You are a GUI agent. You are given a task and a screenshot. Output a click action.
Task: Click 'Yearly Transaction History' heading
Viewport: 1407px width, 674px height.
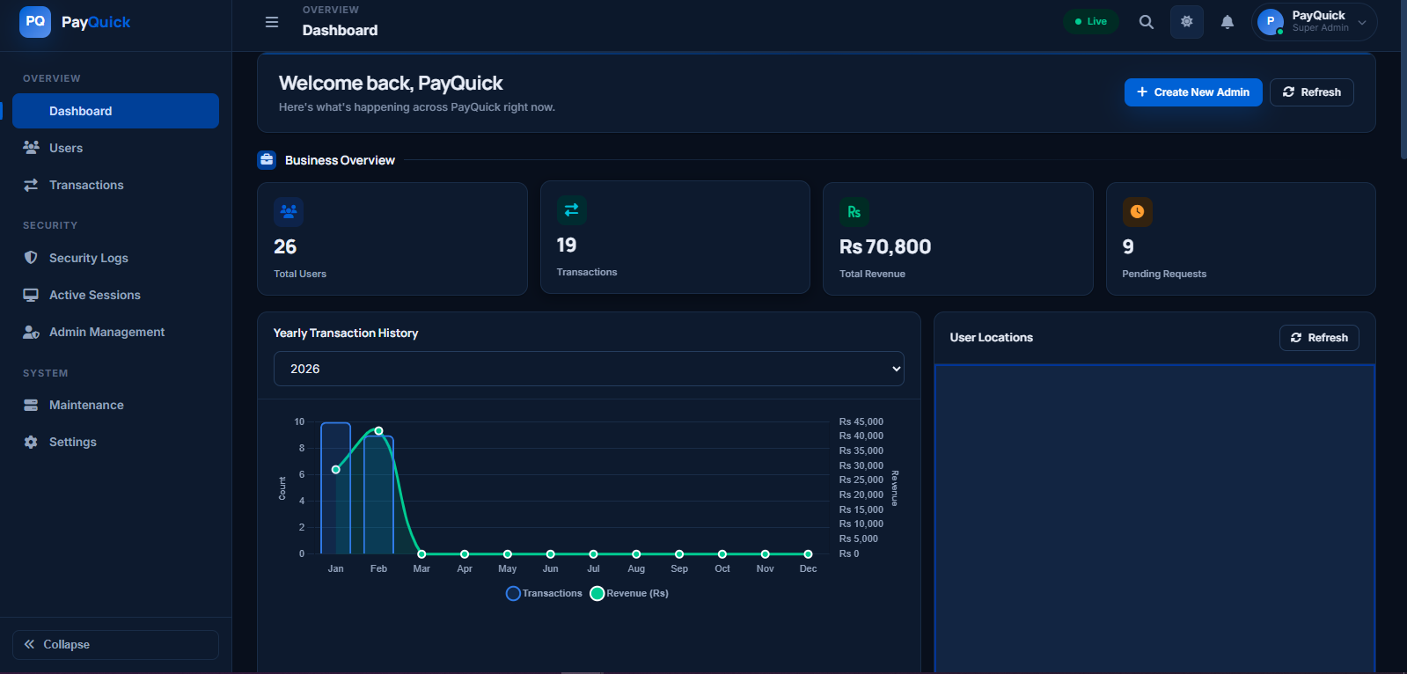click(x=346, y=333)
